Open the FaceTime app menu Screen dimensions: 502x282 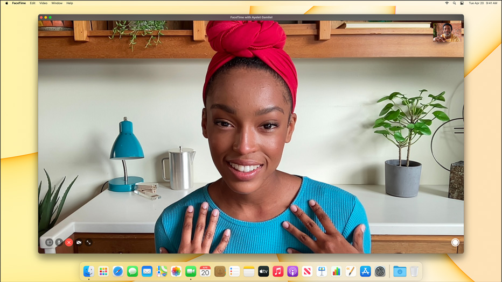(19, 3)
